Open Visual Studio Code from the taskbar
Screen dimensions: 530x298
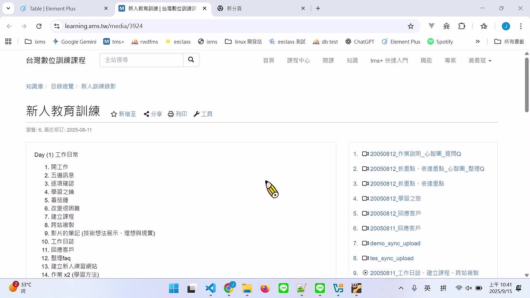point(210,288)
